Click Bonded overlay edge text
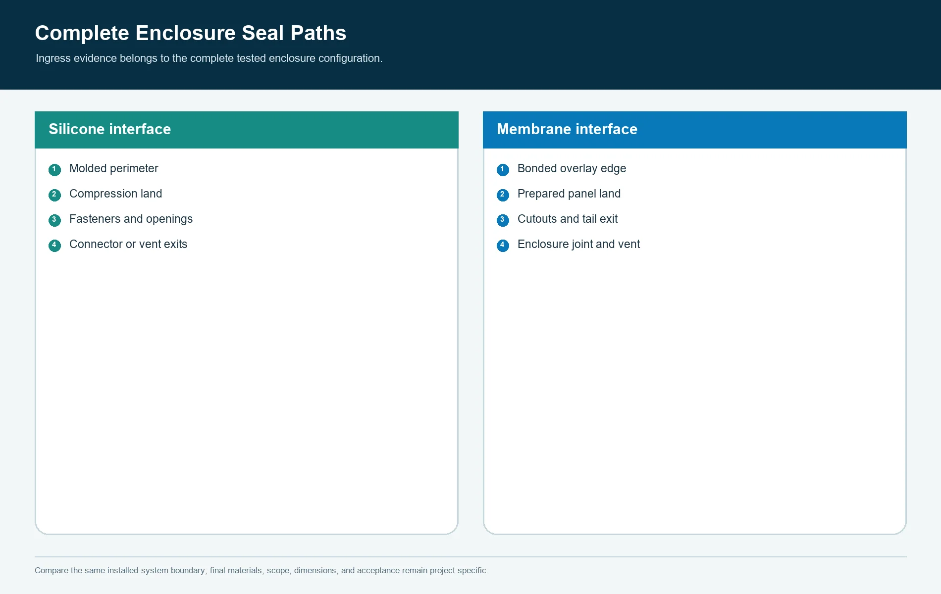Viewport: 941px width, 594px height. 572,169
